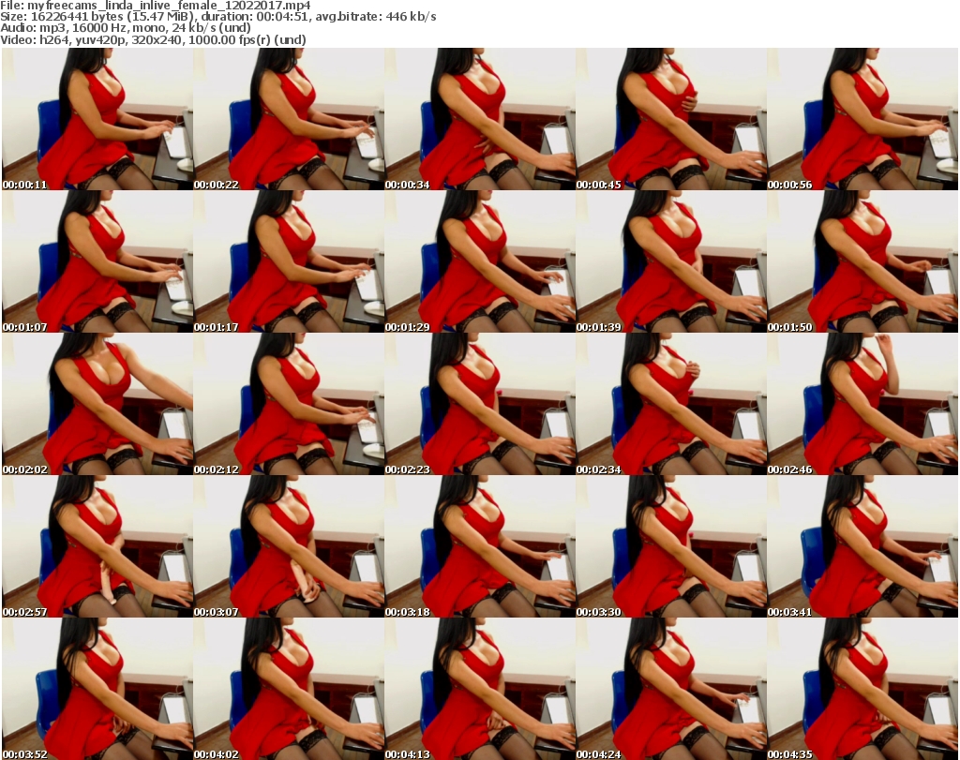Choose the frame marked 00:00:56
This screenshot has width=960, height=760.
click(x=862, y=119)
